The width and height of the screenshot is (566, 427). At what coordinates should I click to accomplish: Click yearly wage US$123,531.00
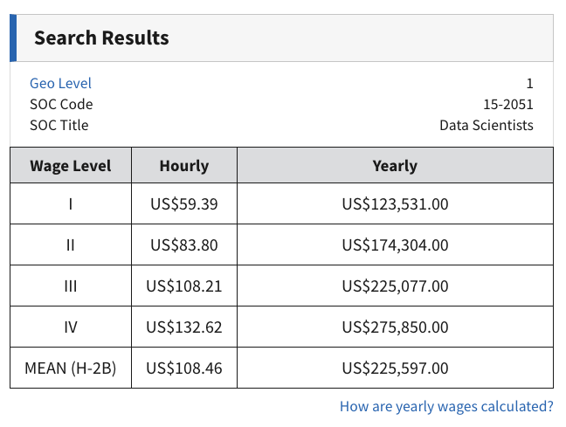point(395,204)
